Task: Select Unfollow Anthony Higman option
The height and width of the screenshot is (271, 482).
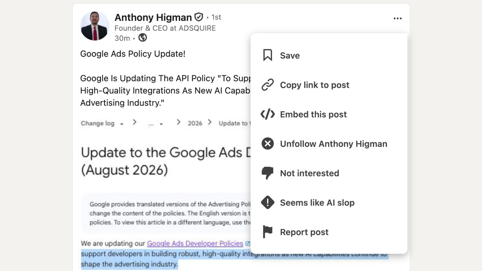Action: coord(334,144)
